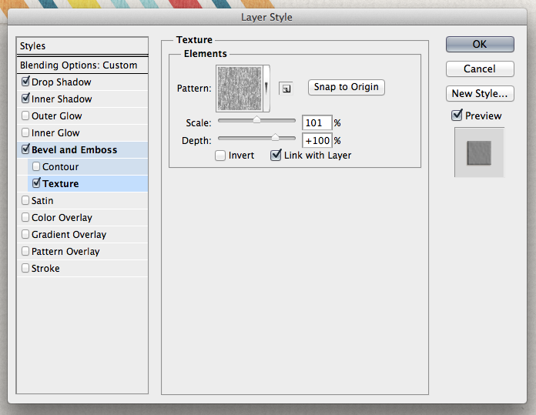Screen dimensions: 536x415
Task: Click the style preview thumbnail
Action: point(479,152)
